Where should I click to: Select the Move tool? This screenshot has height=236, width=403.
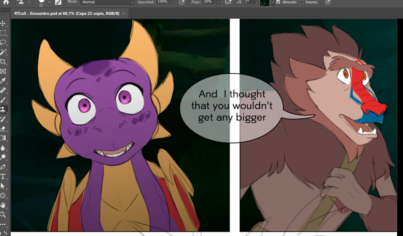pos(3,24)
